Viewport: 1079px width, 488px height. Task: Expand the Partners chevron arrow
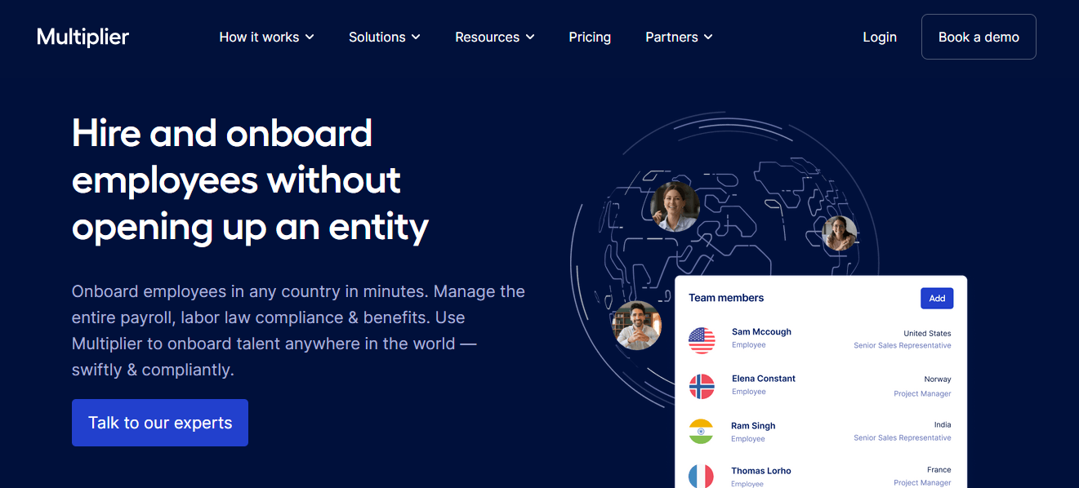pos(708,38)
